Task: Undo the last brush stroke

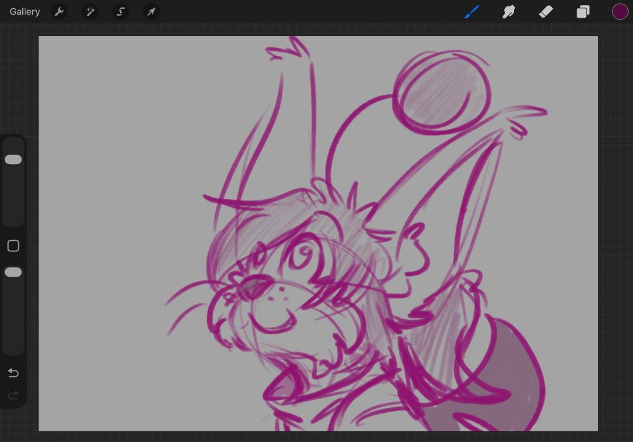Action: (13, 373)
